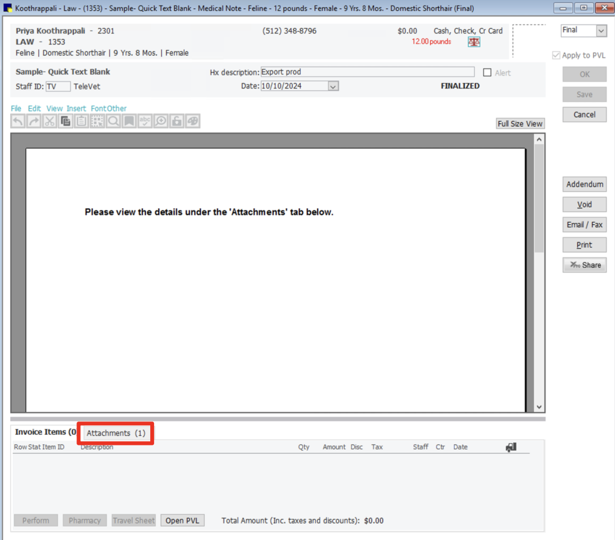Click the Undo arrow icon
Screen dimensions: 615x540
click(16, 121)
